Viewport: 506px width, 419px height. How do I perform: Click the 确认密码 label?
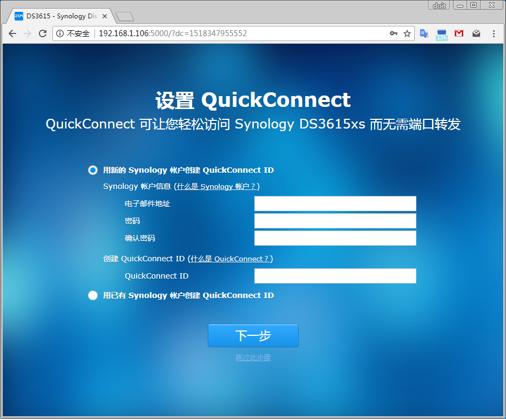pyautogui.click(x=140, y=238)
